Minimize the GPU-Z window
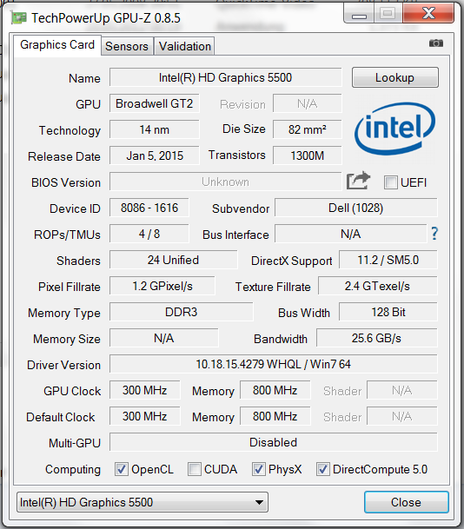The height and width of the screenshot is (529, 464). point(359,14)
